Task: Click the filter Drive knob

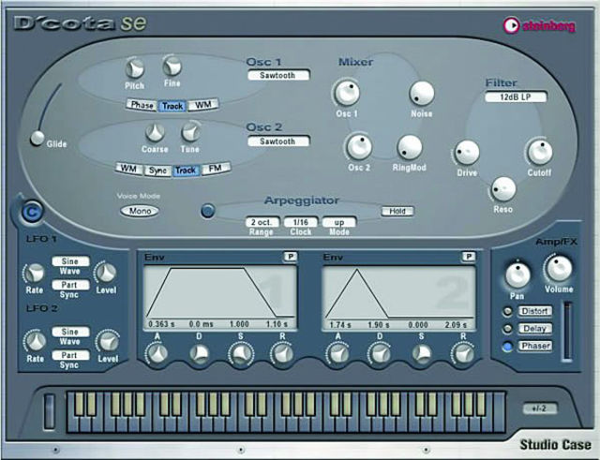Action: pos(467,153)
